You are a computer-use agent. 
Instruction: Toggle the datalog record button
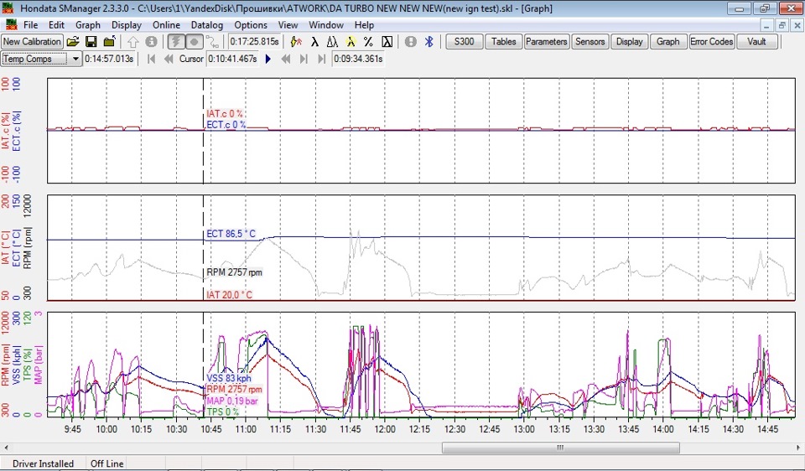click(x=194, y=42)
